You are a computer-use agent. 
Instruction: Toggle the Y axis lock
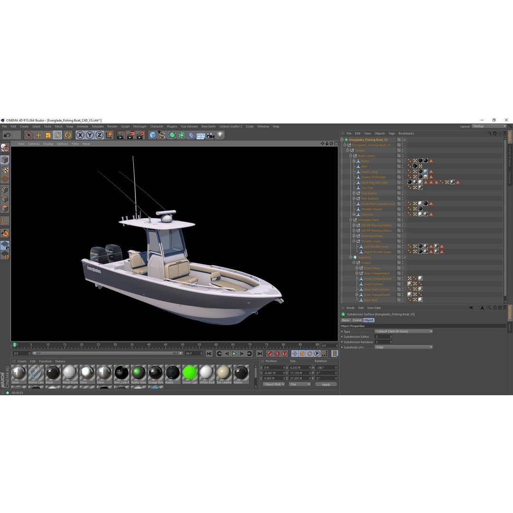point(90,135)
